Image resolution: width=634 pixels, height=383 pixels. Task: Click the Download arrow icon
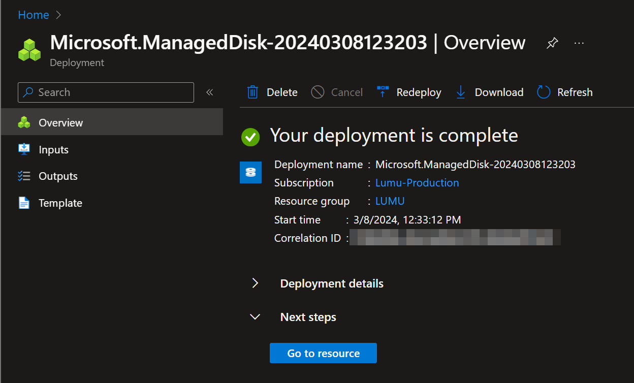pyautogui.click(x=461, y=92)
